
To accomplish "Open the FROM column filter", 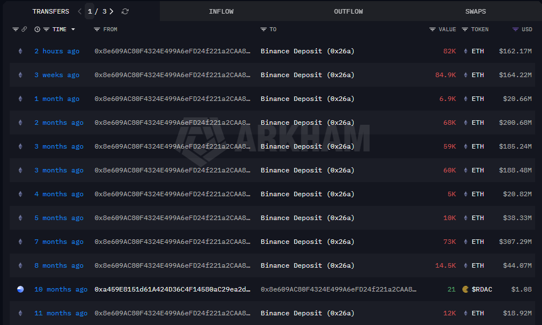I will [97, 29].
